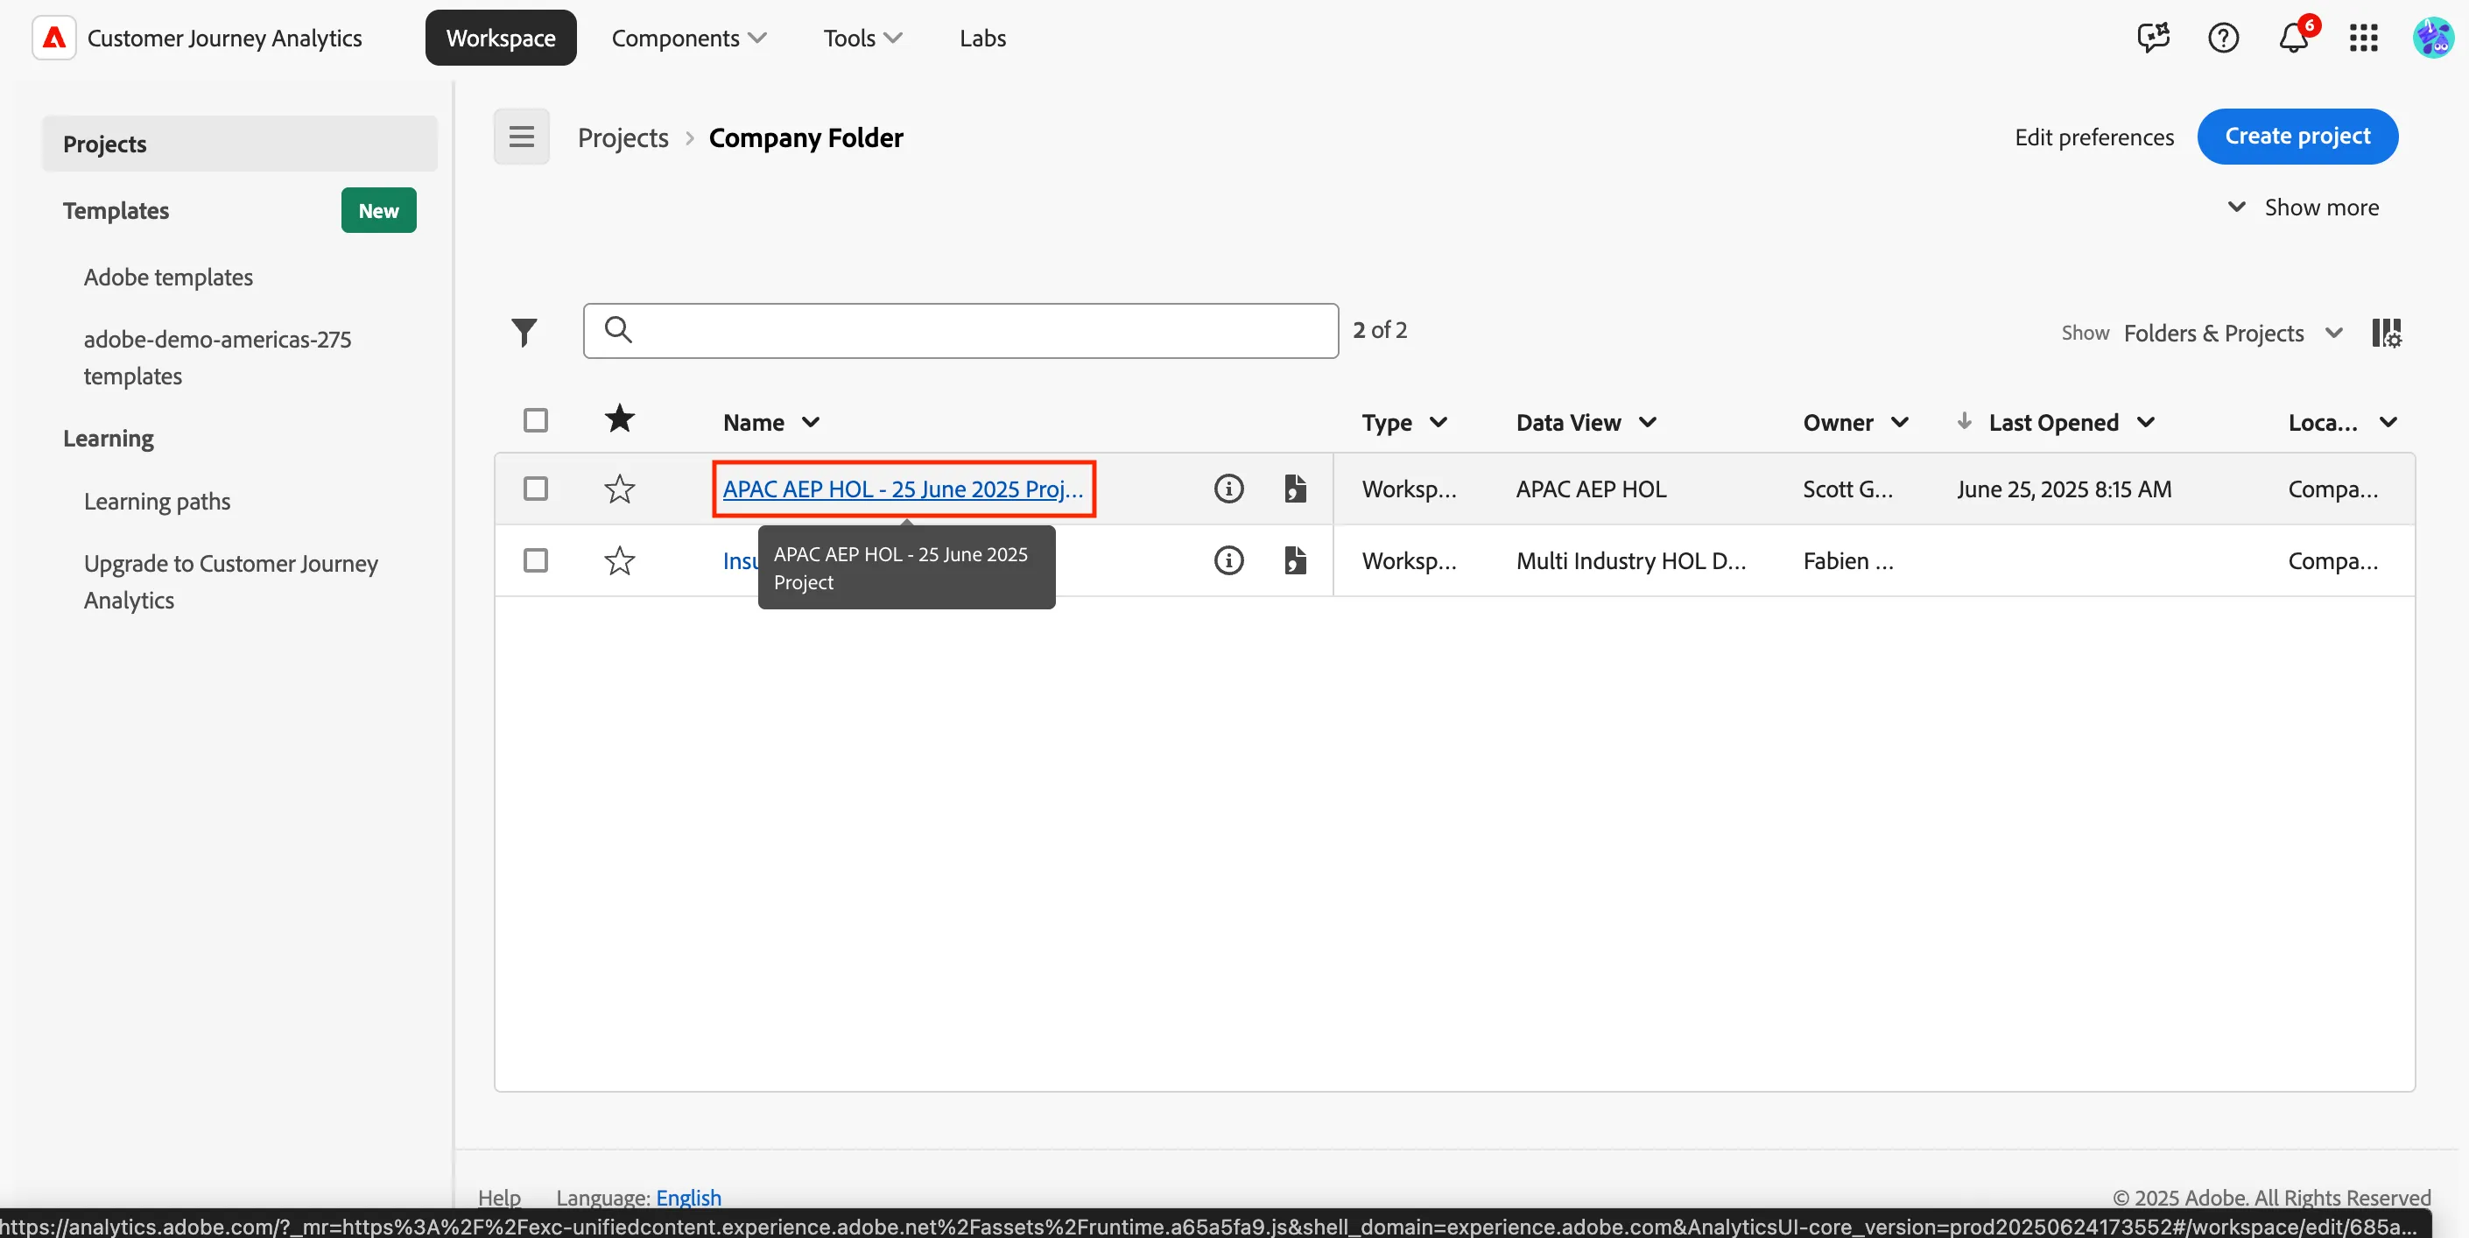Sort by Last Opened descending arrow

coord(1964,420)
